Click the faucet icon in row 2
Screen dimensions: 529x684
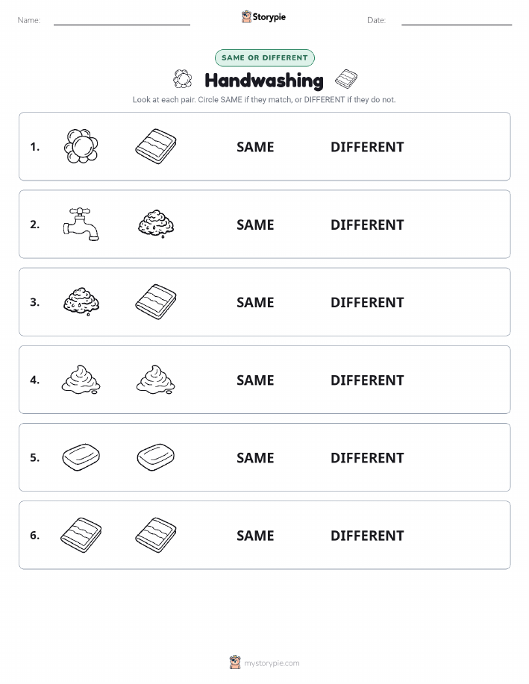click(81, 224)
